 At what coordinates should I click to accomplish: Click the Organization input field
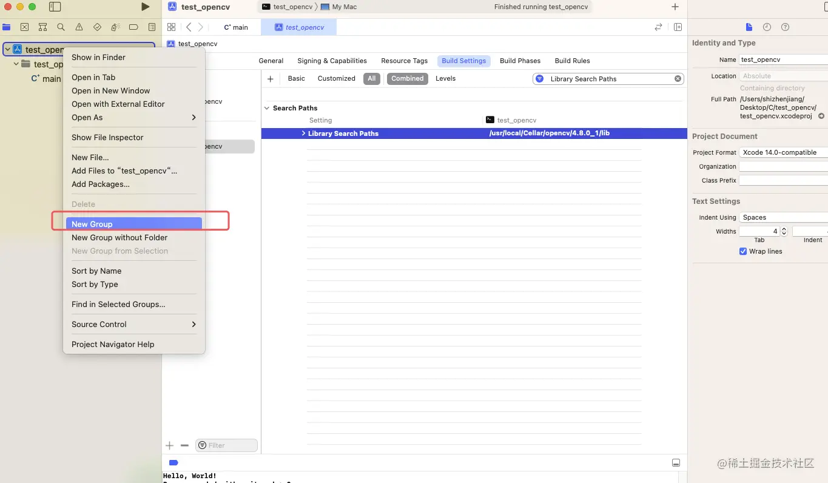(x=783, y=166)
